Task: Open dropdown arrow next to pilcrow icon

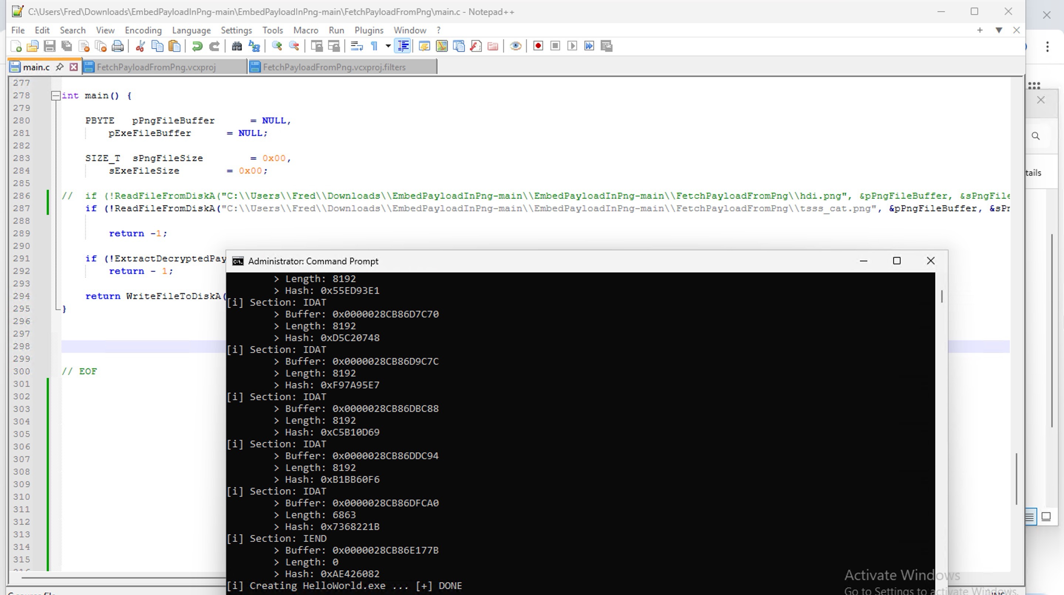Action: coord(388,46)
